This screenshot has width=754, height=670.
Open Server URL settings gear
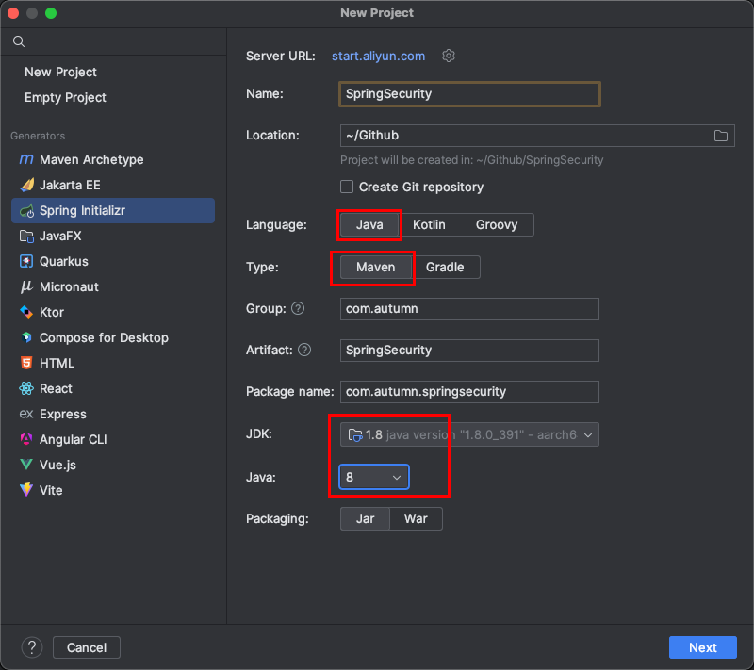449,56
